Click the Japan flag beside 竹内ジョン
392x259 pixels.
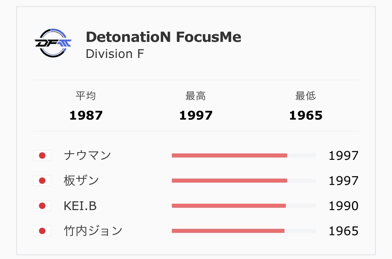pyautogui.click(x=42, y=231)
